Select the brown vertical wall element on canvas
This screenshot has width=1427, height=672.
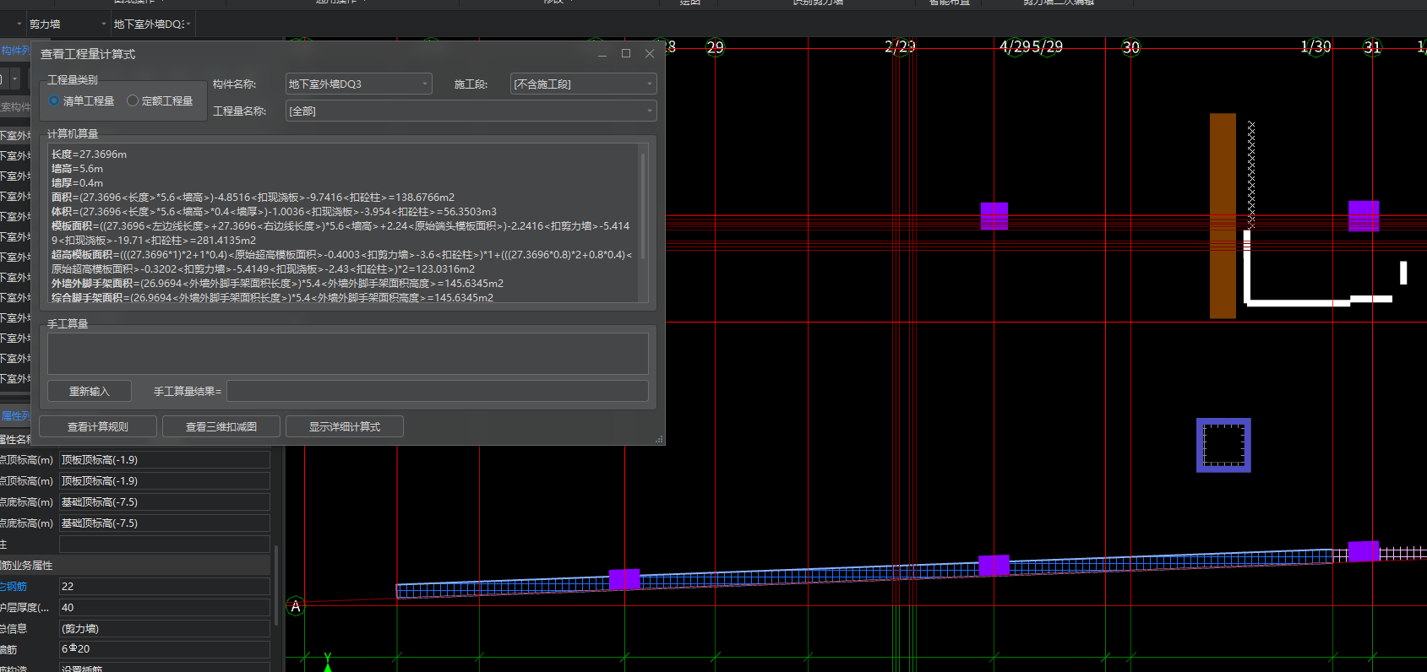1223,215
